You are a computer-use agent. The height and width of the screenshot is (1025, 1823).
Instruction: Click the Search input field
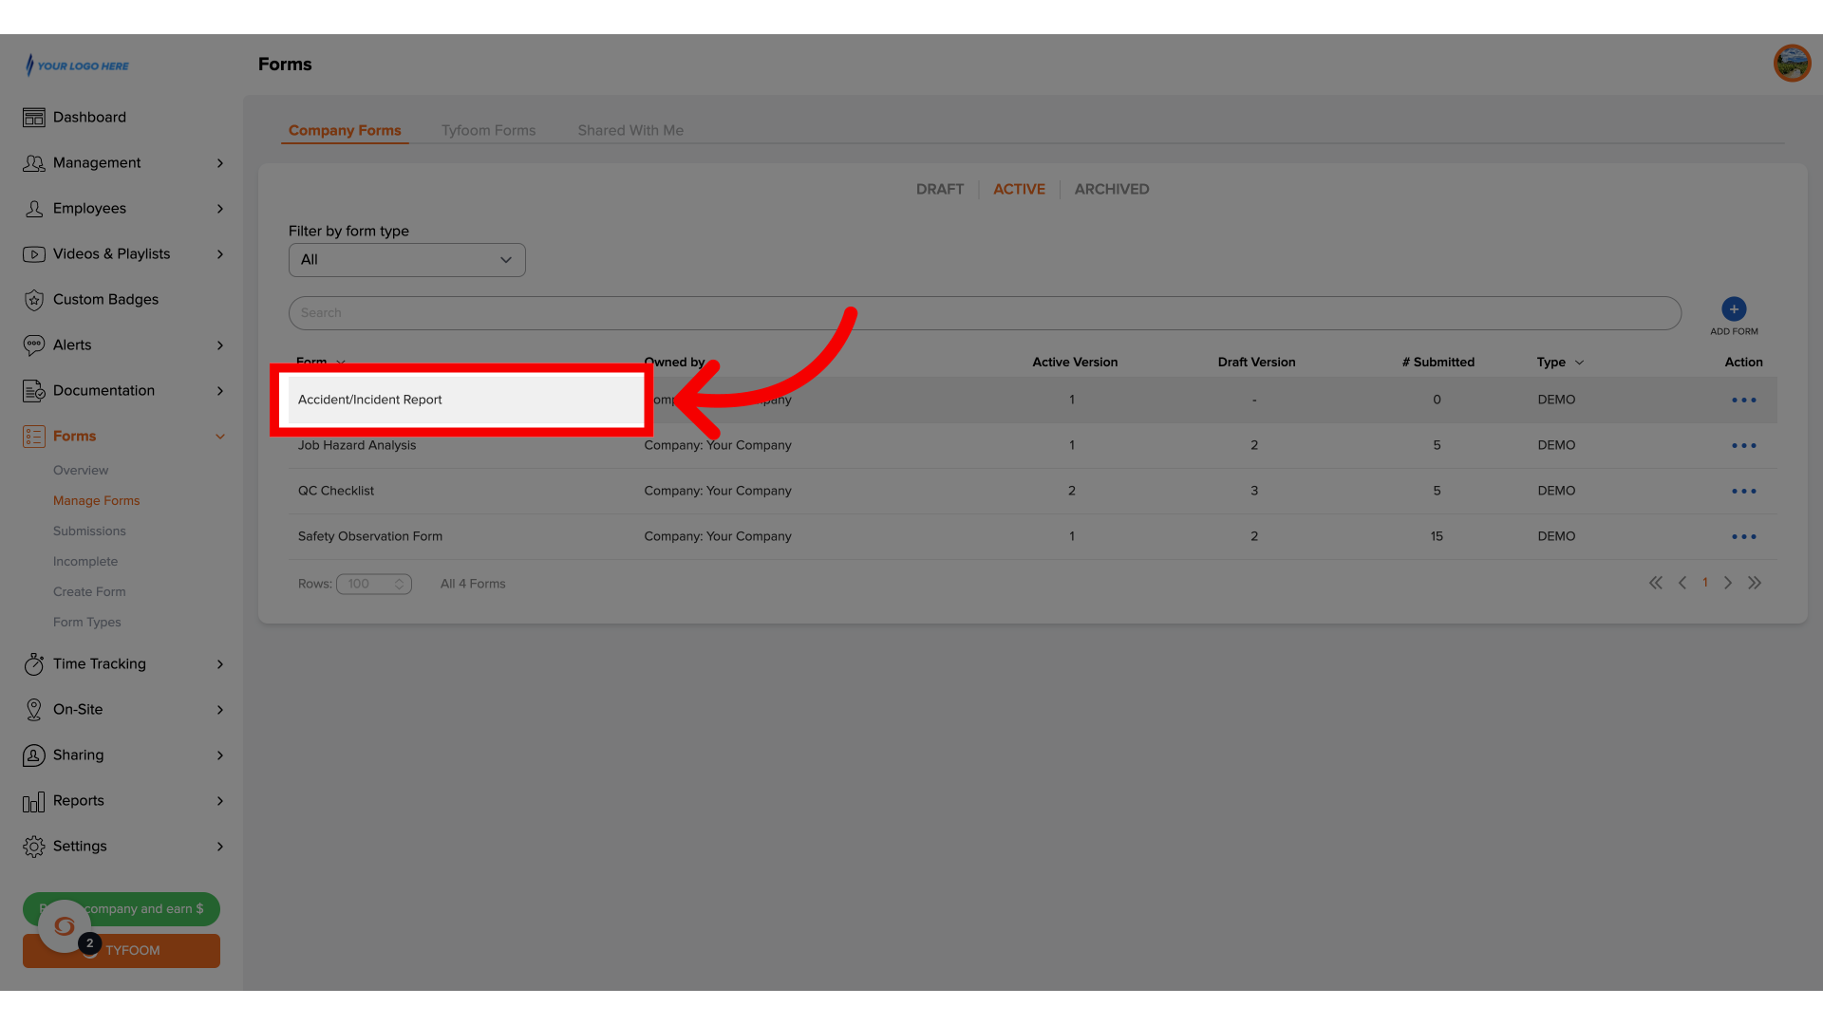click(984, 311)
